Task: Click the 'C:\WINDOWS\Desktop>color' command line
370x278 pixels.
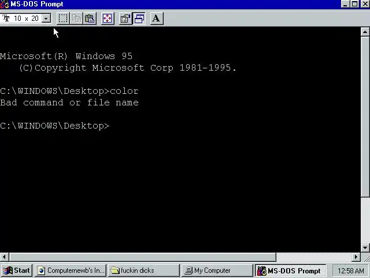Action: click(x=69, y=91)
